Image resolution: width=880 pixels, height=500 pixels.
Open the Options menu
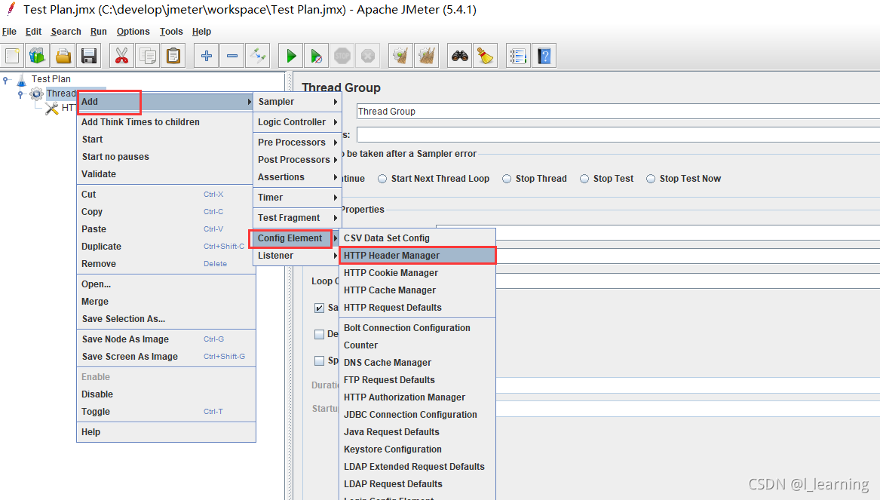click(133, 32)
